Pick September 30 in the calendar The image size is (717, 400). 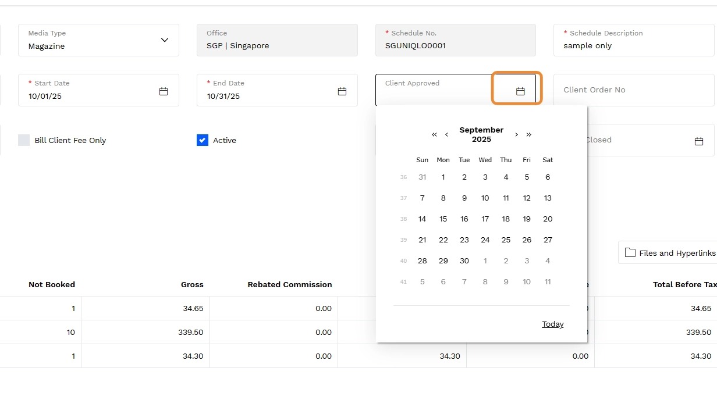click(x=464, y=261)
